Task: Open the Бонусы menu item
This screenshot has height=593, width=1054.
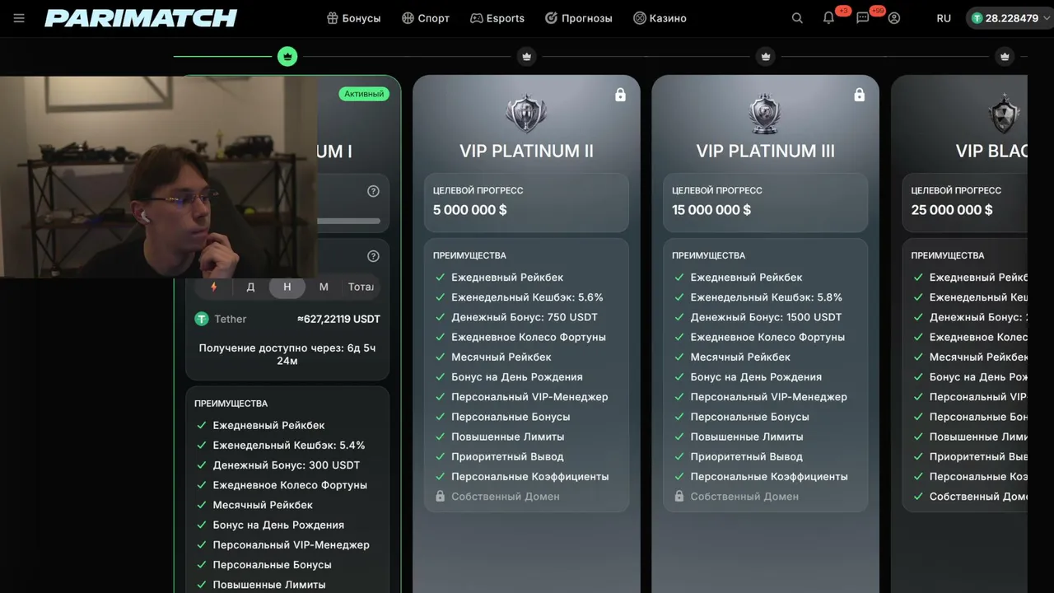Action: click(x=353, y=18)
